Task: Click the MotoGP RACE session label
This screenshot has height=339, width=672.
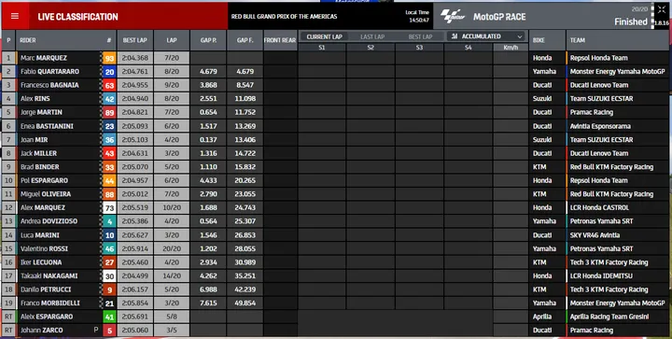Action: [x=499, y=17]
